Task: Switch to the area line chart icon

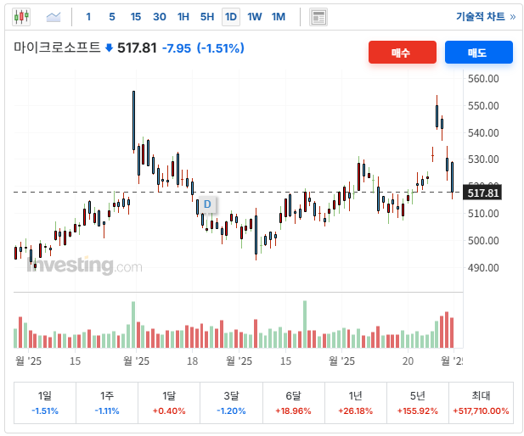Action: point(54,17)
